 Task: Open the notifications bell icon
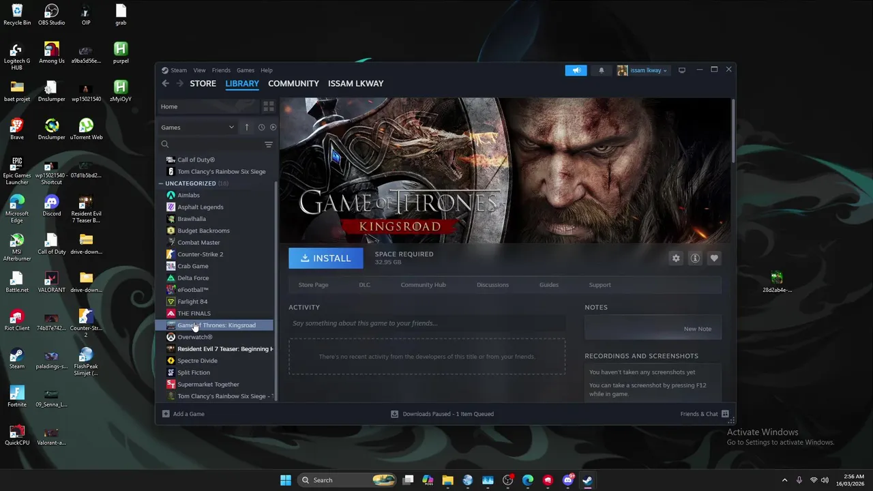click(601, 70)
